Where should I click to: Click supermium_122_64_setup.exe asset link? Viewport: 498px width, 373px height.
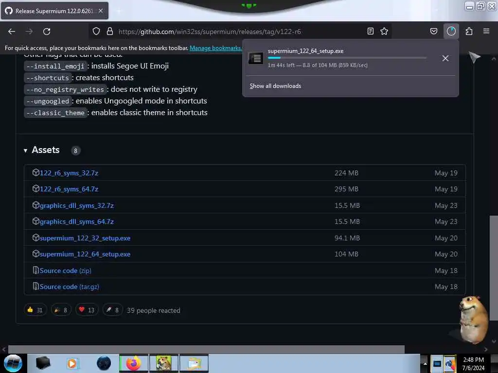point(85,254)
